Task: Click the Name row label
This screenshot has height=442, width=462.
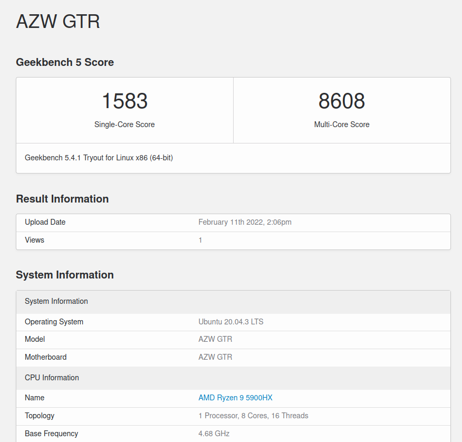Action: (34, 398)
